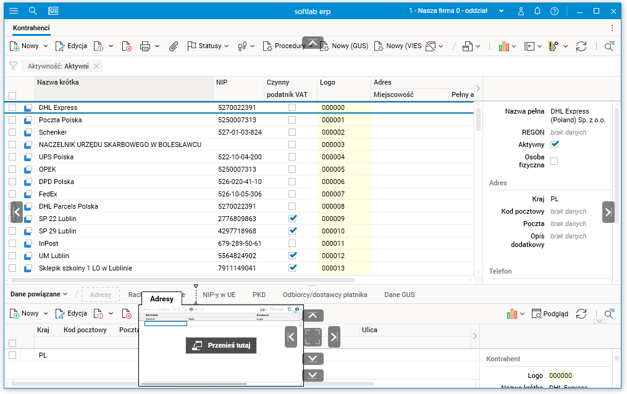This screenshot has width=627, height=394.
Task: Expand the Statusy dropdown
Action: pyautogui.click(x=208, y=46)
